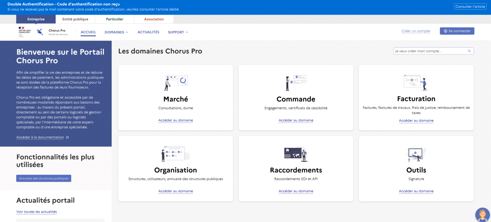Expand the Domaines dropdown menu
This screenshot has height=222, width=491.
click(x=116, y=32)
